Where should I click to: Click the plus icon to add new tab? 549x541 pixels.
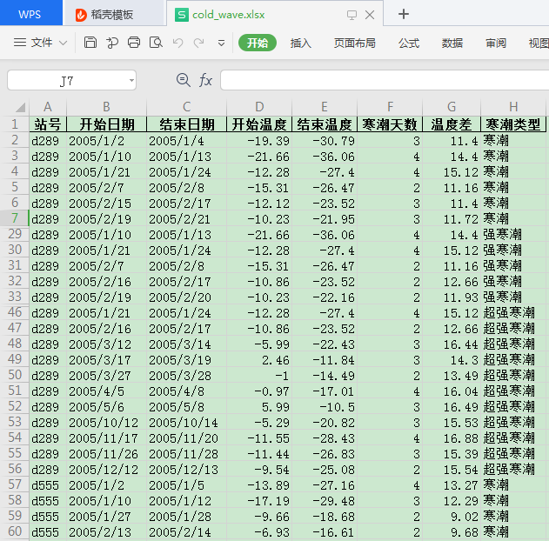[404, 14]
